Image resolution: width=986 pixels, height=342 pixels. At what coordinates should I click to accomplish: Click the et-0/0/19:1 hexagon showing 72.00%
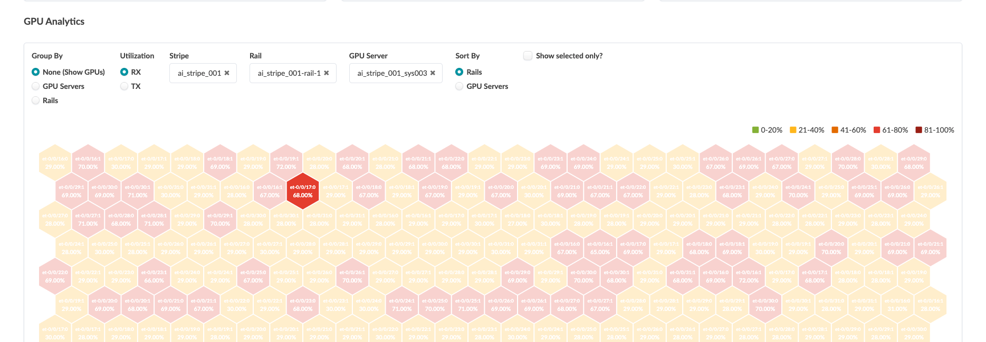(286, 163)
